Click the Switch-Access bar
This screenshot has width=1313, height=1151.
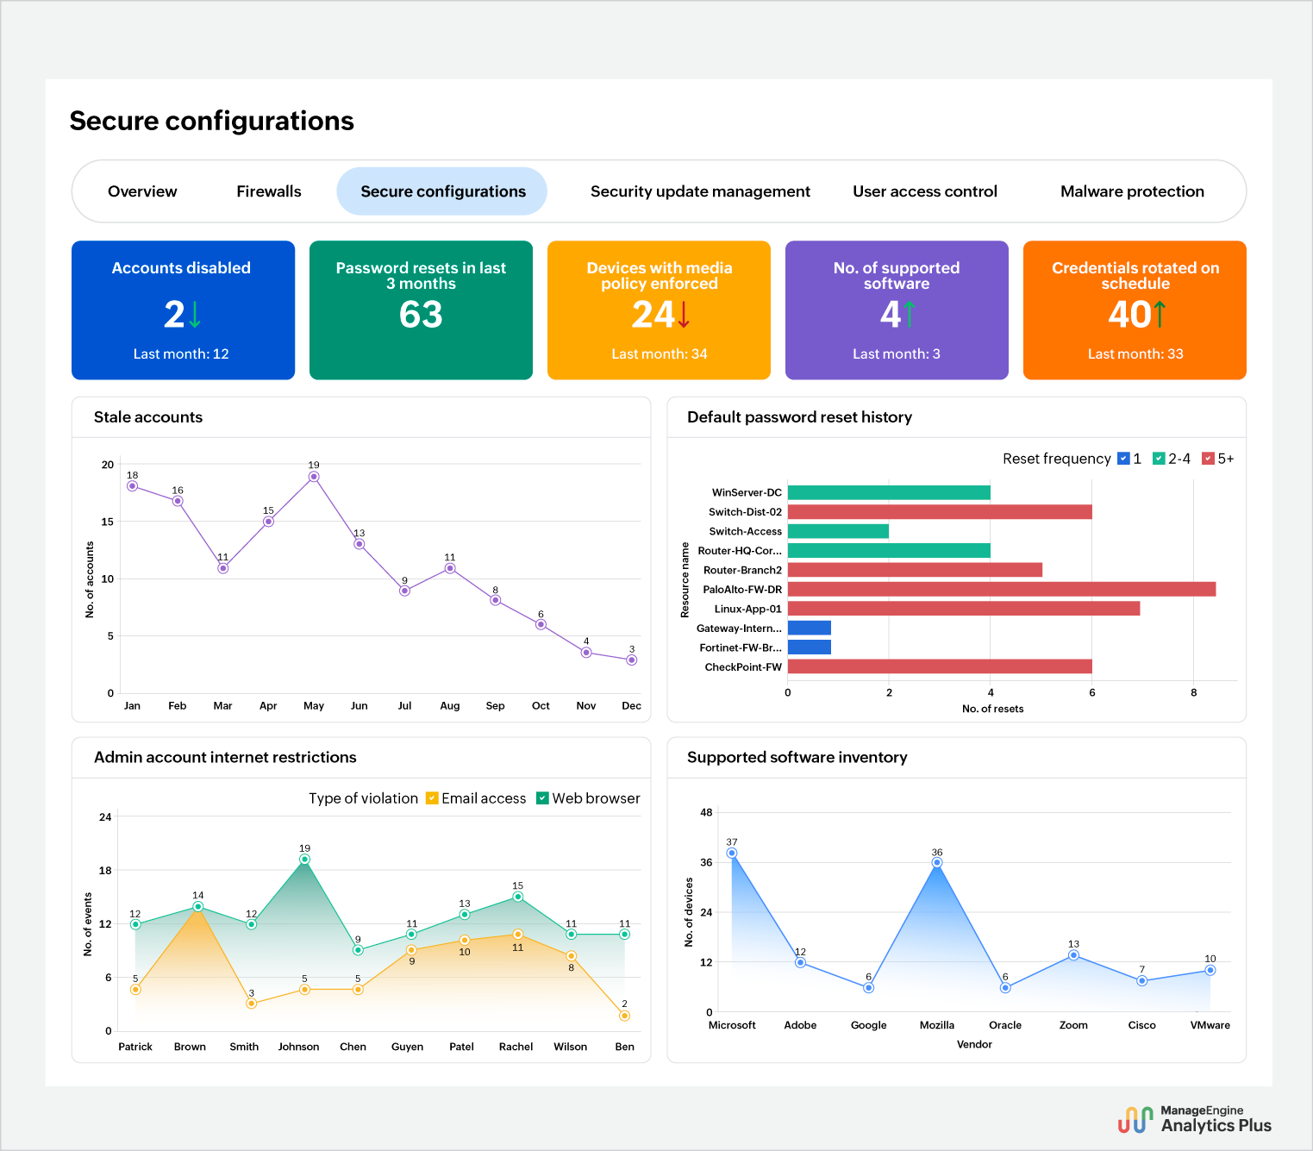click(x=838, y=532)
